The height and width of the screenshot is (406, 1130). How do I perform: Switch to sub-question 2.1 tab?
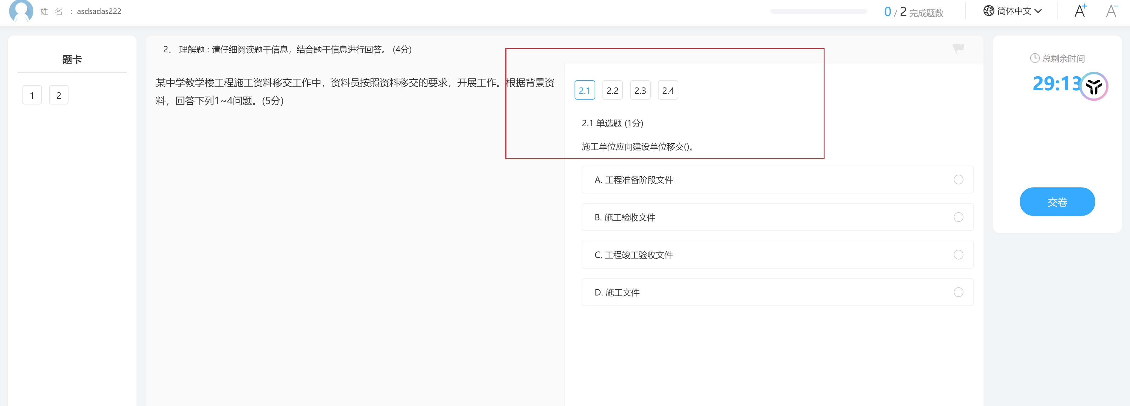tap(585, 90)
